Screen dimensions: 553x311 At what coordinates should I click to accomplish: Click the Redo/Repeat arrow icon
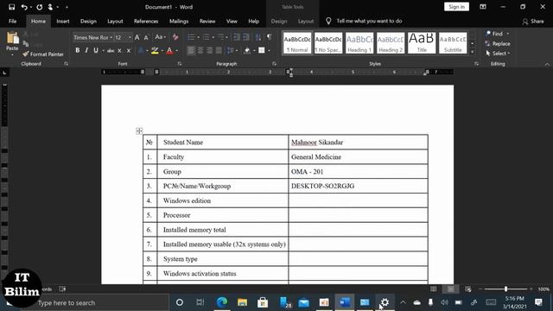pyautogui.click(x=39, y=7)
